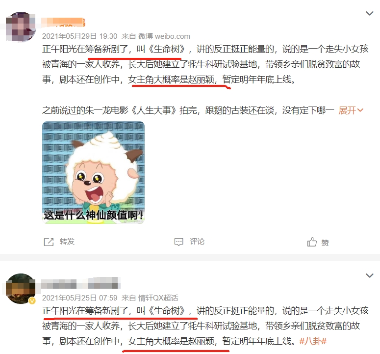Image resolution: width=380 pixels, height=354 pixels.
Task: Open the first poster's blurred avatar
Action: tap(21, 27)
